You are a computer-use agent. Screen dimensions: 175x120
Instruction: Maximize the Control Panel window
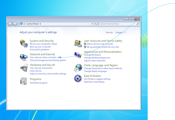131,19
